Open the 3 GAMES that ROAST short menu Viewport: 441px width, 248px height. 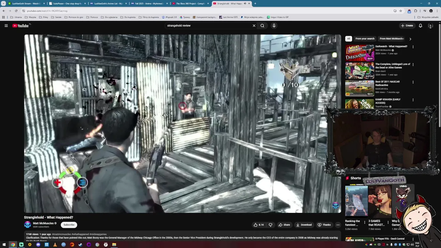388,223
